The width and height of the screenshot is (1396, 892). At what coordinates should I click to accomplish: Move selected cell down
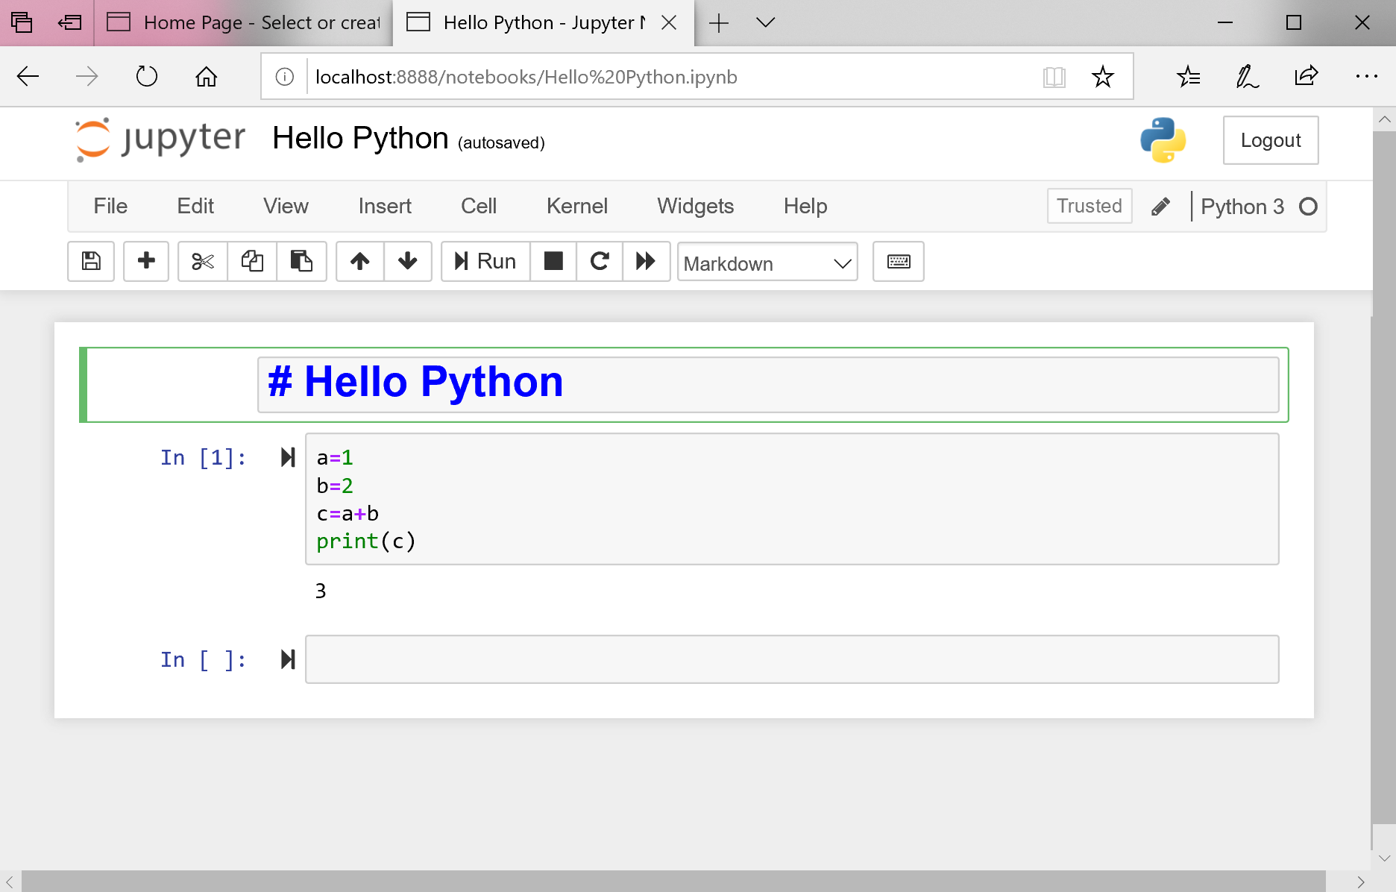click(x=407, y=261)
